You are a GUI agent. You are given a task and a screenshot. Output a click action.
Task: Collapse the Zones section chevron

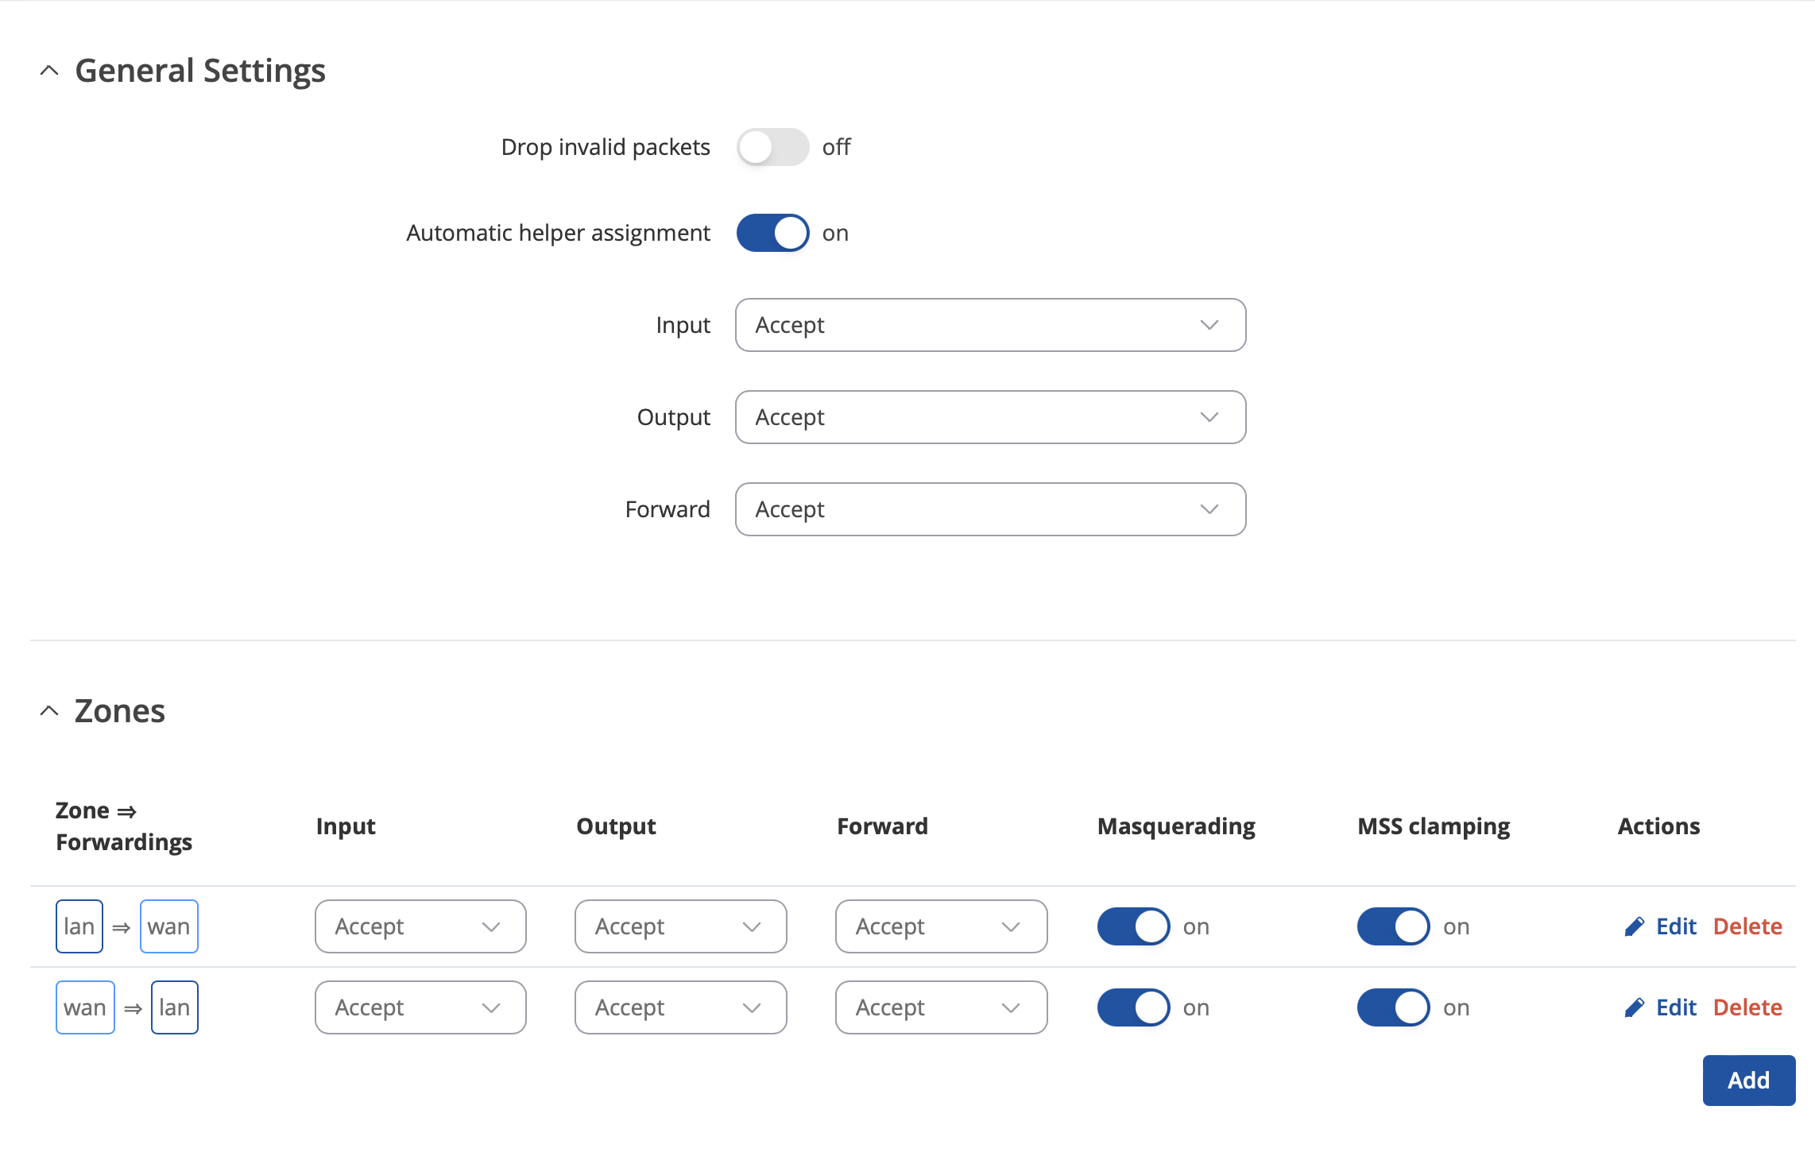point(49,711)
